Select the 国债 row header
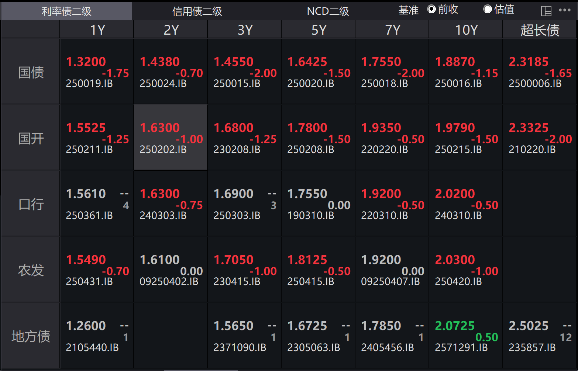578x371 pixels. (31, 72)
